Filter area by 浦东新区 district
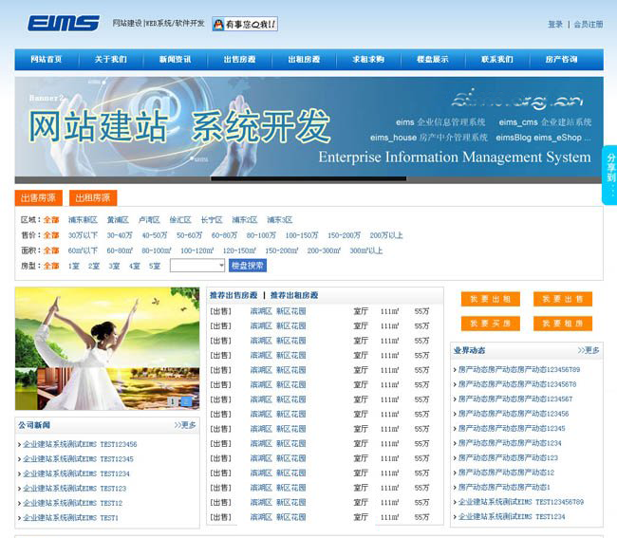 click(x=83, y=220)
